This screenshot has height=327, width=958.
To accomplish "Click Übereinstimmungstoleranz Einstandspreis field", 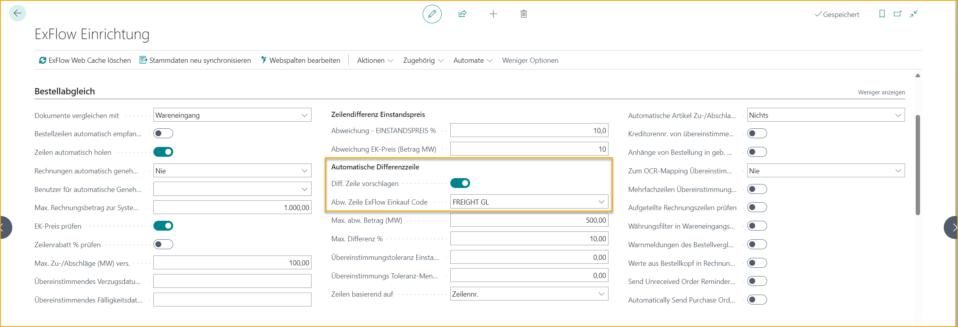I will point(529,257).
